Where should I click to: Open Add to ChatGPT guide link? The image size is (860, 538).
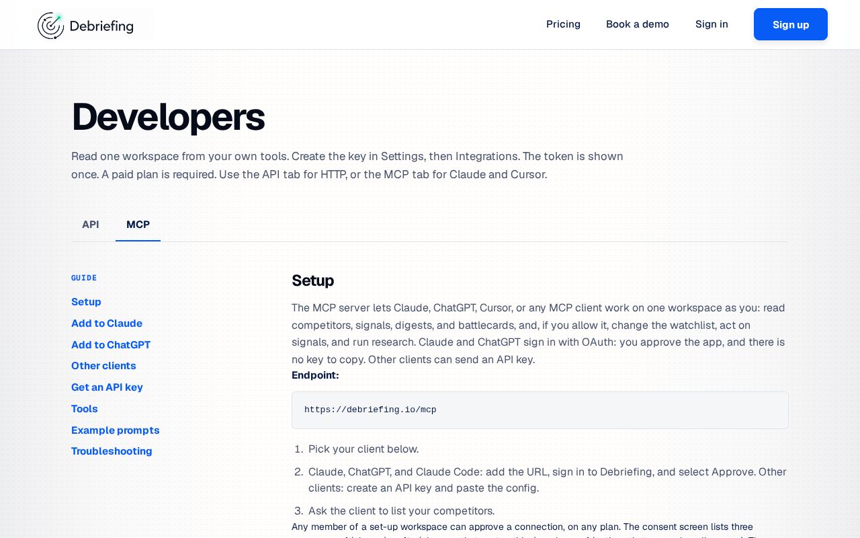111,345
